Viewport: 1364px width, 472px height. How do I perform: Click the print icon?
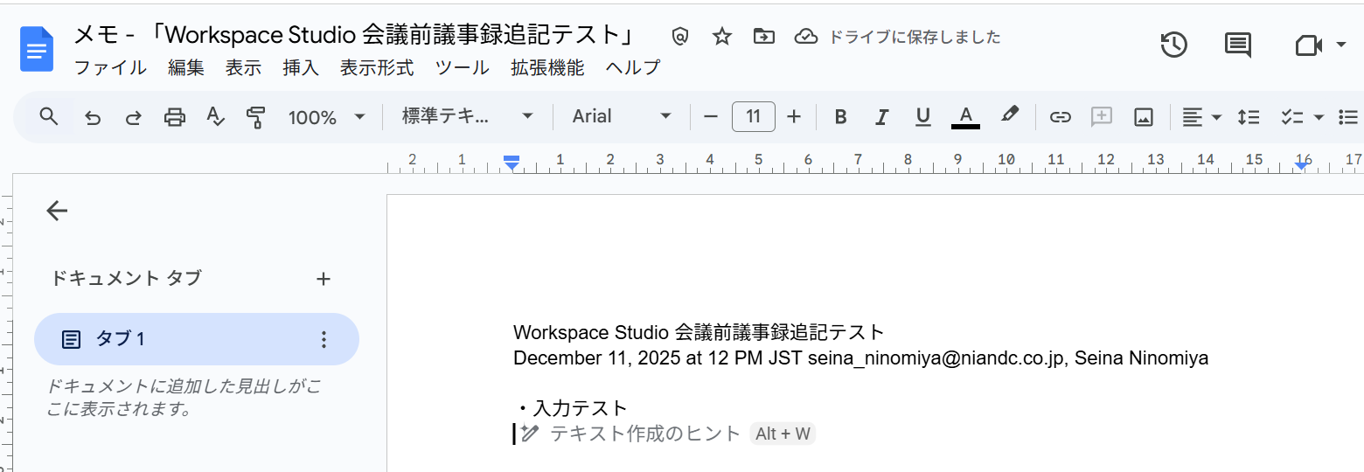coord(175,117)
